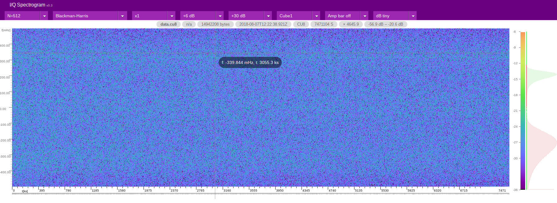Click the 0.00 mHz frequency axis label
The width and height of the screenshot is (557, 203).
coord(3,109)
